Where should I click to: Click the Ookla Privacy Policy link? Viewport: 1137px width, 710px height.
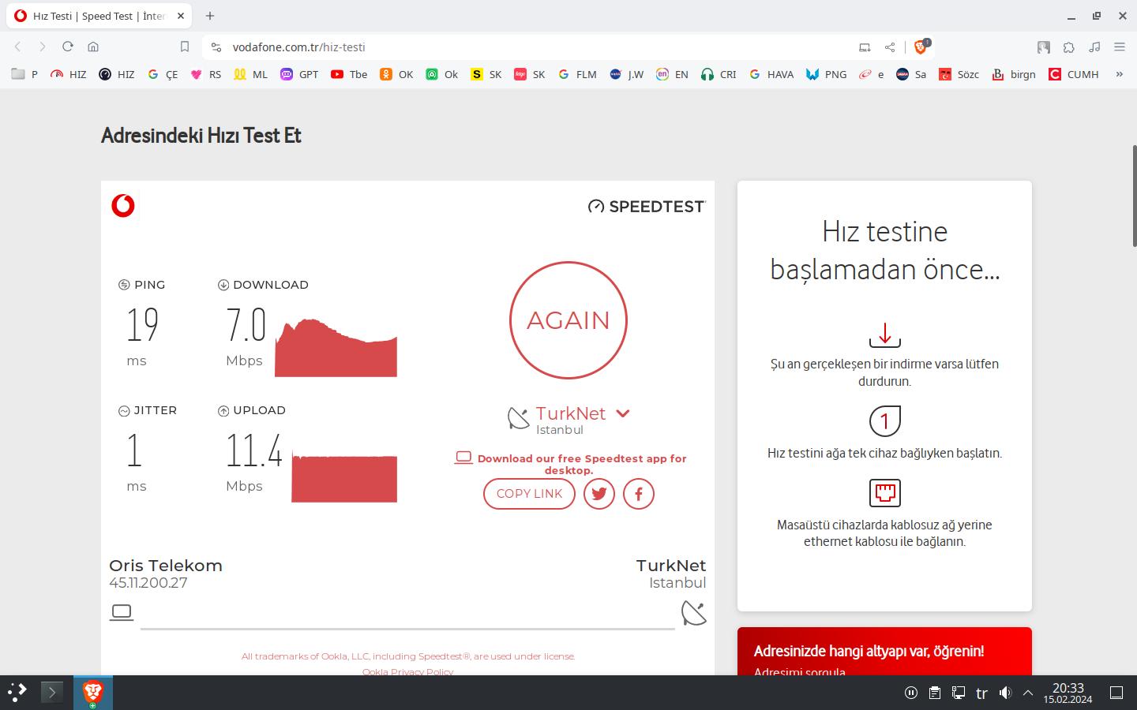pos(407,671)
